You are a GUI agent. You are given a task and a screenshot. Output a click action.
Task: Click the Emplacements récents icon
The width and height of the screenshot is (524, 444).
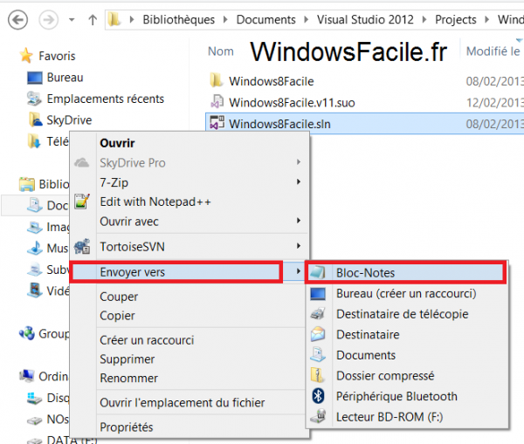[34, 99]
